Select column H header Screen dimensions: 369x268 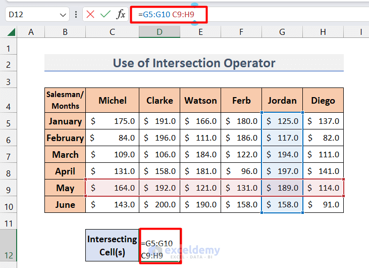(323, 32)
